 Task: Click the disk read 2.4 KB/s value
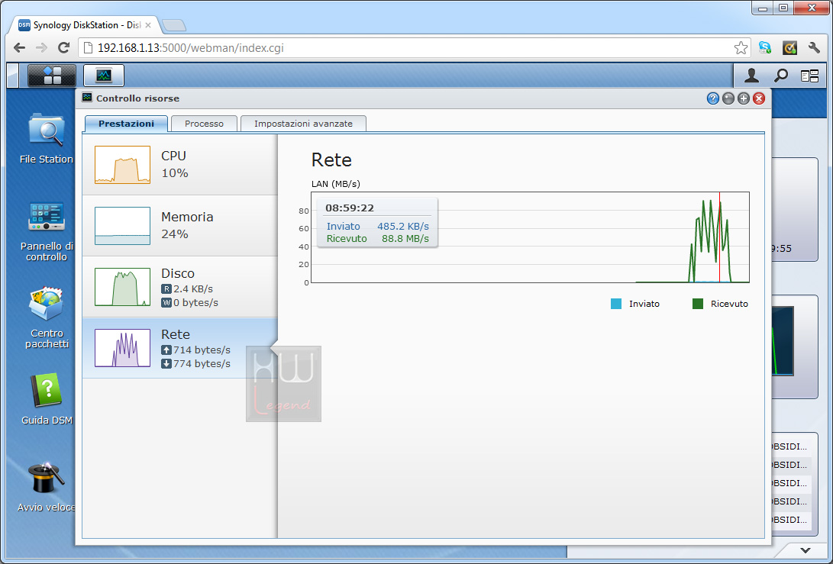click(193, 289)
